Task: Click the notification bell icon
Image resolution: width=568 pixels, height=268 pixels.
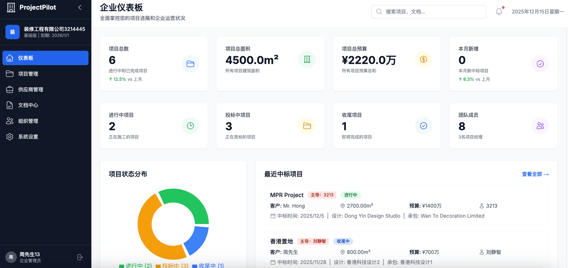Action: coord(499,11)
